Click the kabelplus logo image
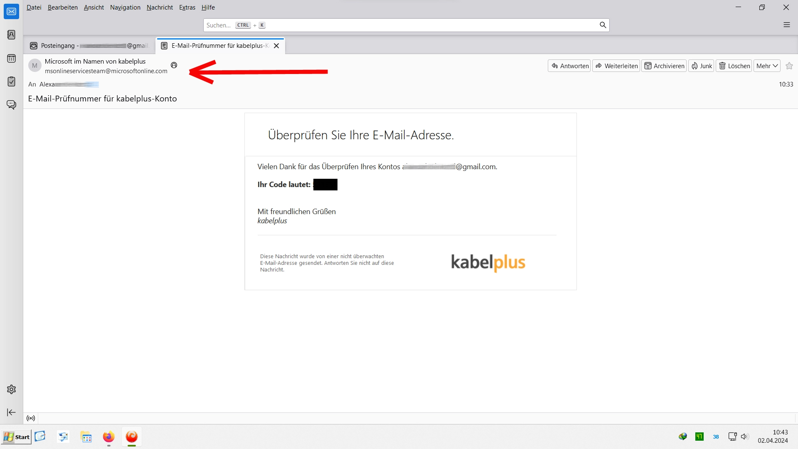This screenshot has height=449, width=798. coord(488,262)
